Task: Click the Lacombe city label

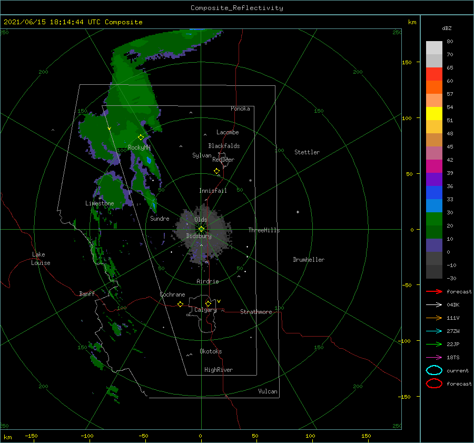Action: pyautogui.click(x=228, y=132)
